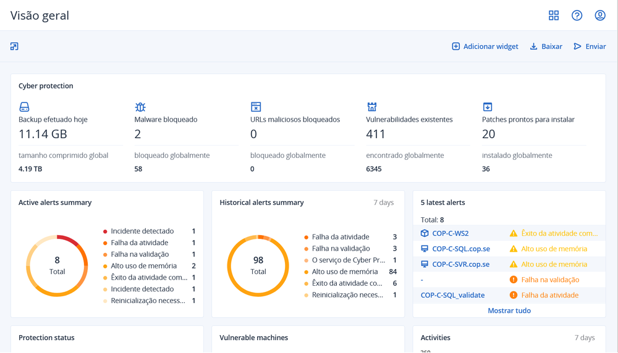Click the Patches prontos para instalar icon
The height and width of the screenshot is (353, 618).
[x=488, y=107]
